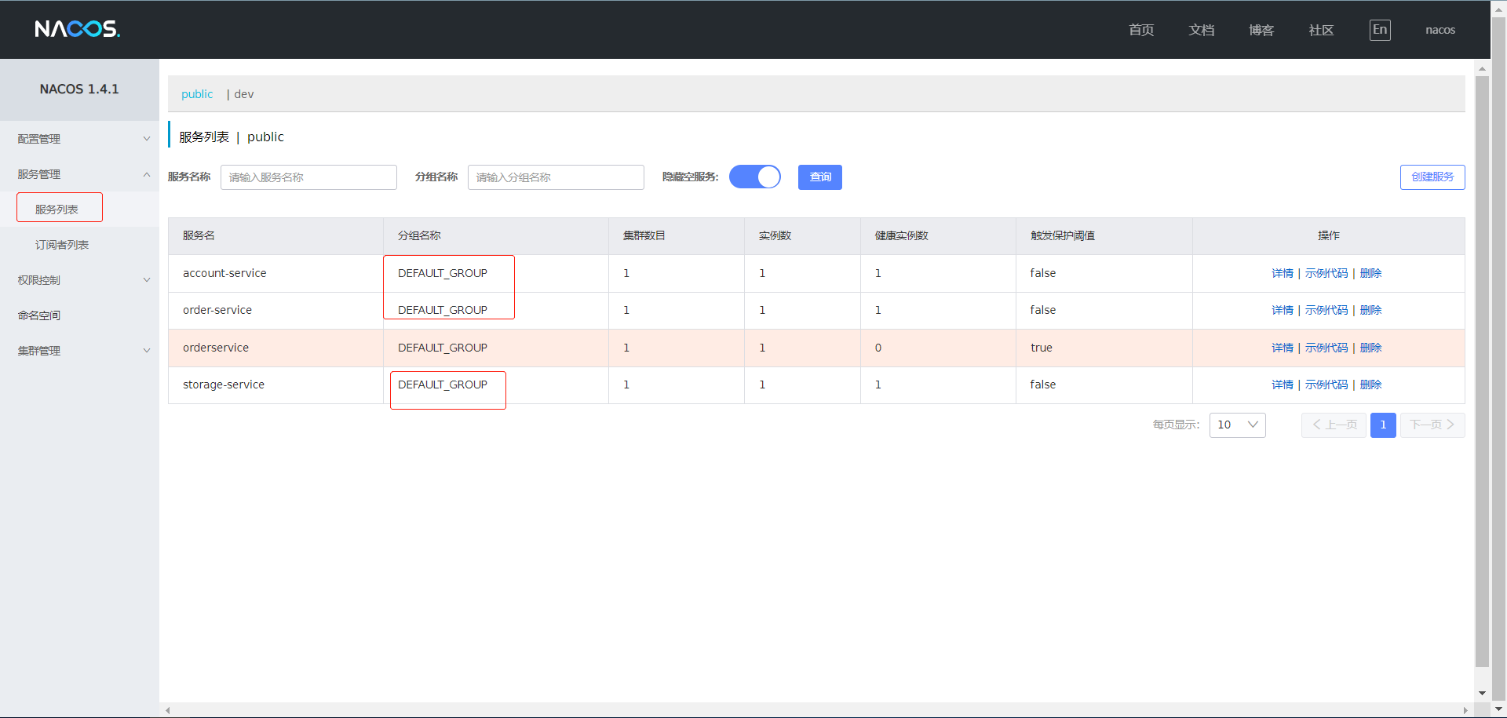The height and width of the screenshot is (718, 1507).
Task: Toggle the hide empty services switch
Action: pyautogui.click(x=754, y=177)
